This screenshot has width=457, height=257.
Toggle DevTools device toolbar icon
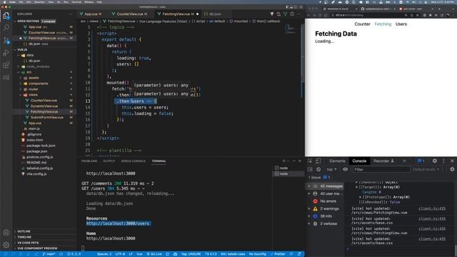click(x=318, y=161)
